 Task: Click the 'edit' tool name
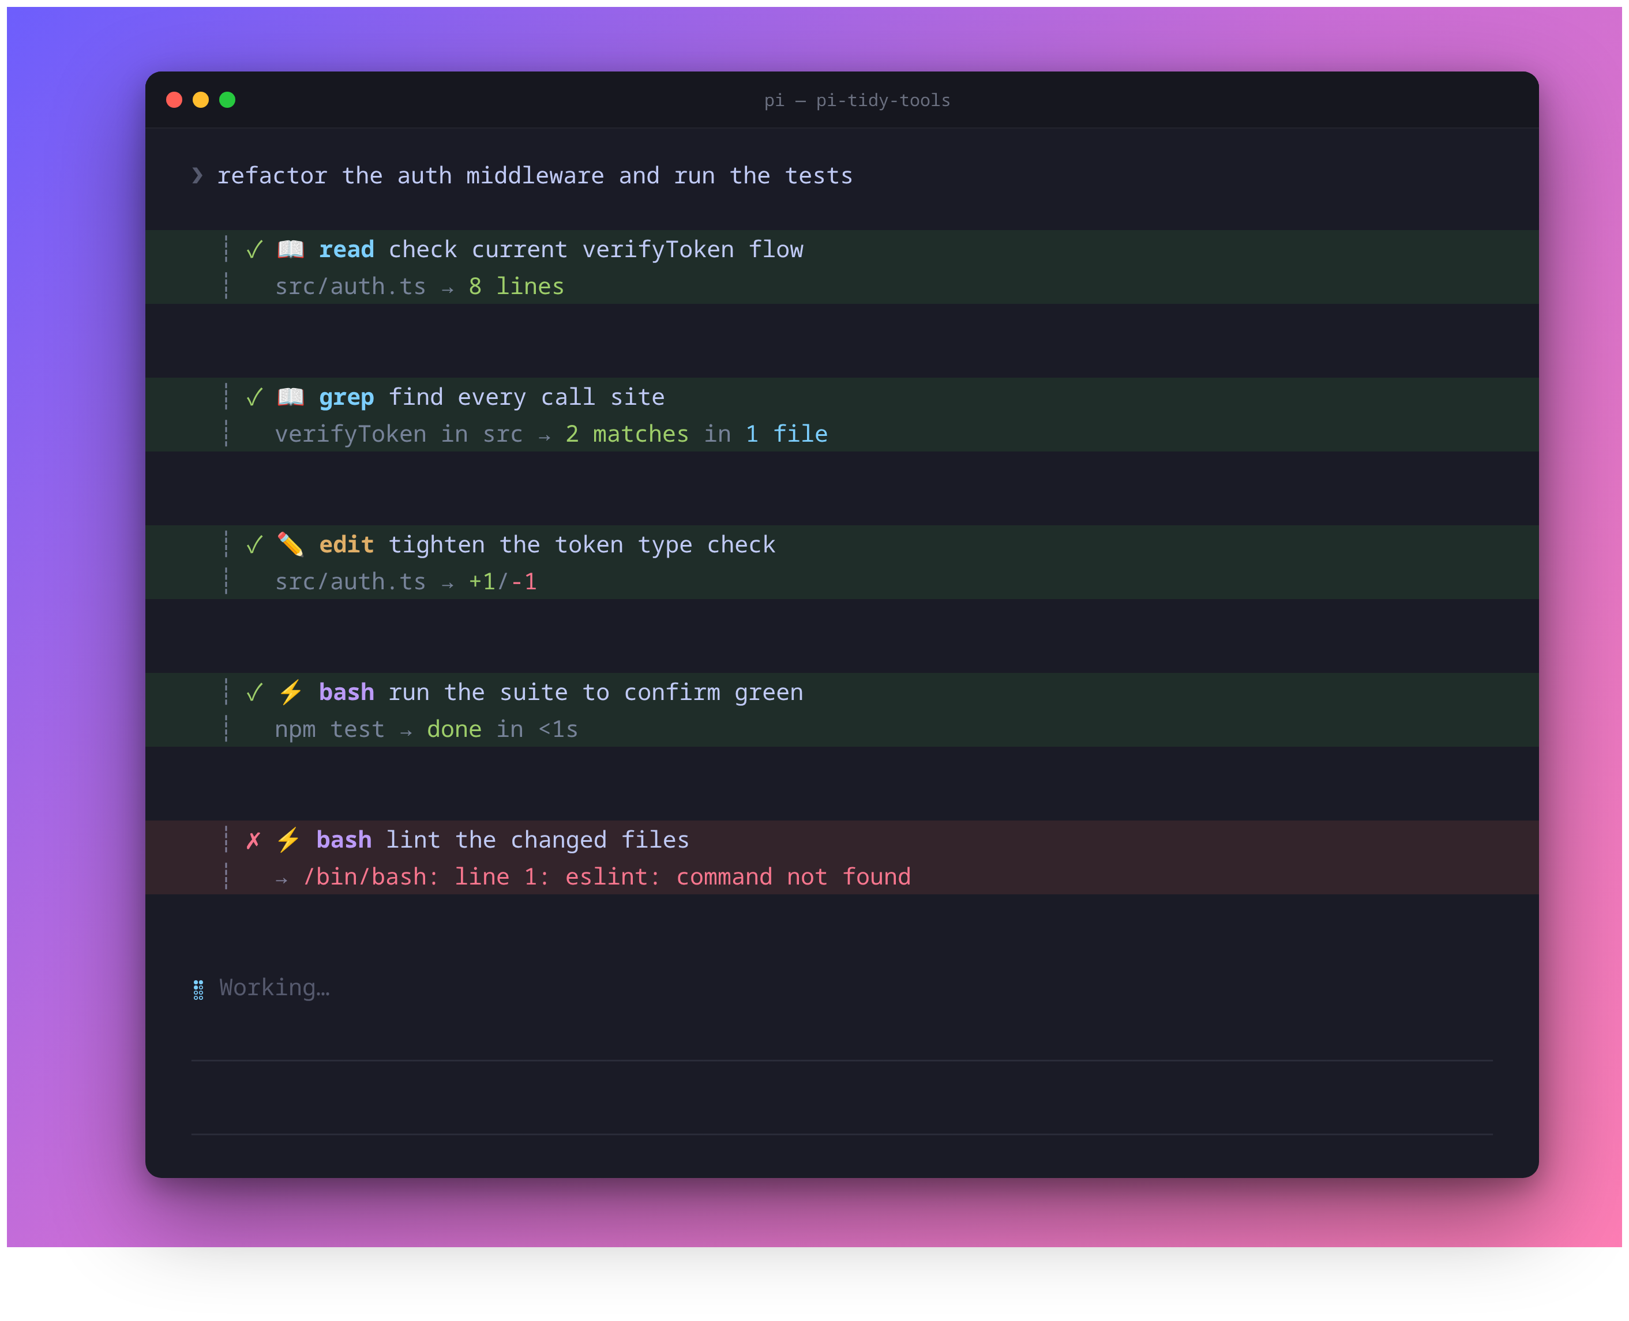[x=346, y=545]
